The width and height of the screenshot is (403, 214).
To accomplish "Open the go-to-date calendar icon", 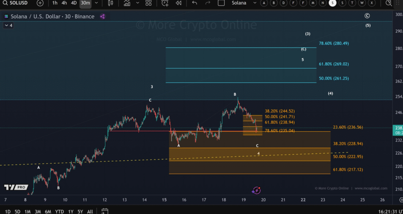I will [104, 211].
